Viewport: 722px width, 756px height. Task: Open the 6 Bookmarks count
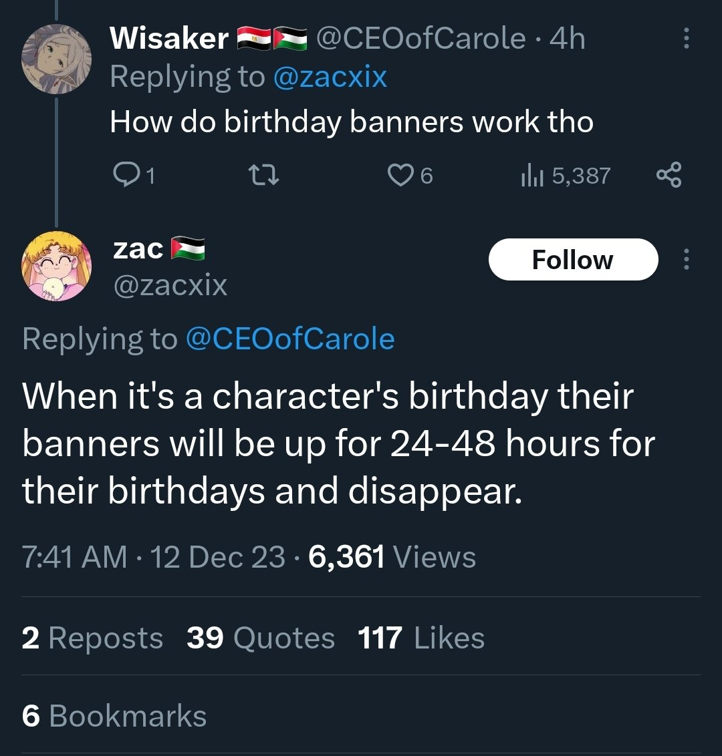tap(114, 716)
